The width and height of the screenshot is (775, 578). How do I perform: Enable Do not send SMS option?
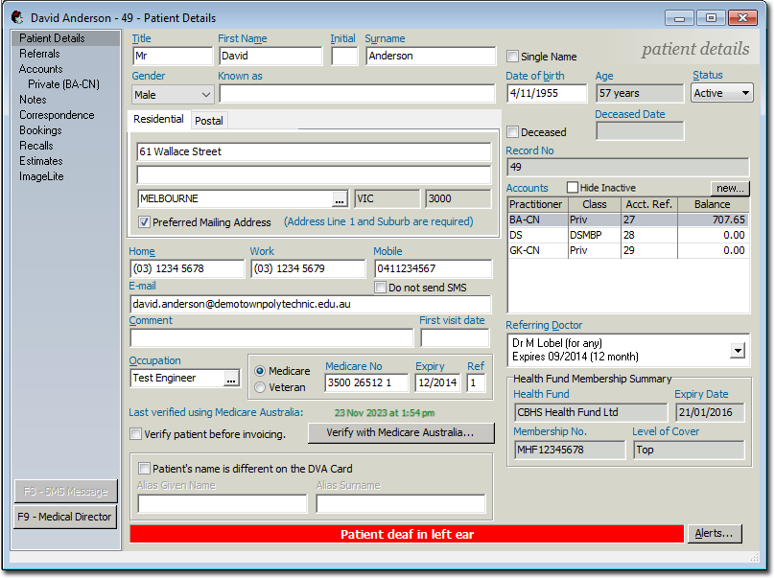click(381, 288)
